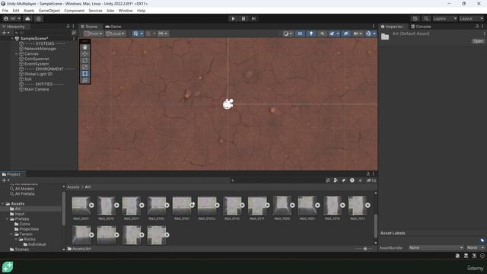Image resolution: width=487 pixels, height=274 pixels.
Task: Open SampleScene row kebab options
Action: (x=74, y=39)
